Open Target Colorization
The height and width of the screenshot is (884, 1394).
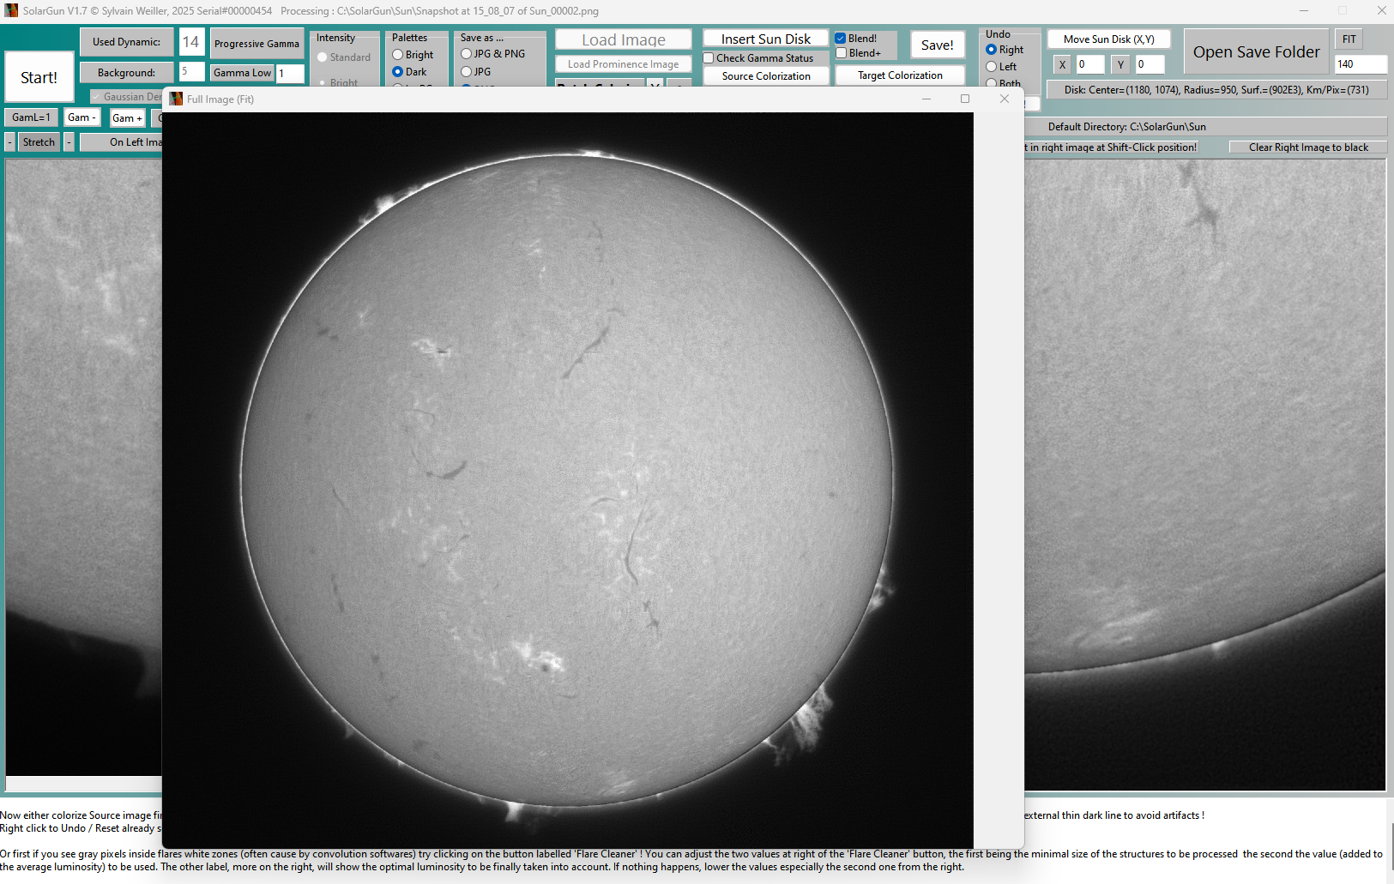[x=901, y=75]
